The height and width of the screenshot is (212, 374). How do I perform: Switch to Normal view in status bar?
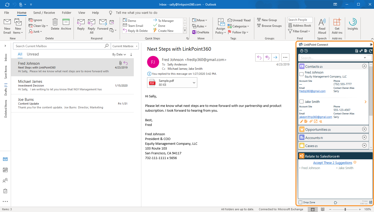[313, 209]
